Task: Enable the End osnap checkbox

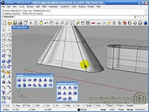Action: click(x=4, y=105)
